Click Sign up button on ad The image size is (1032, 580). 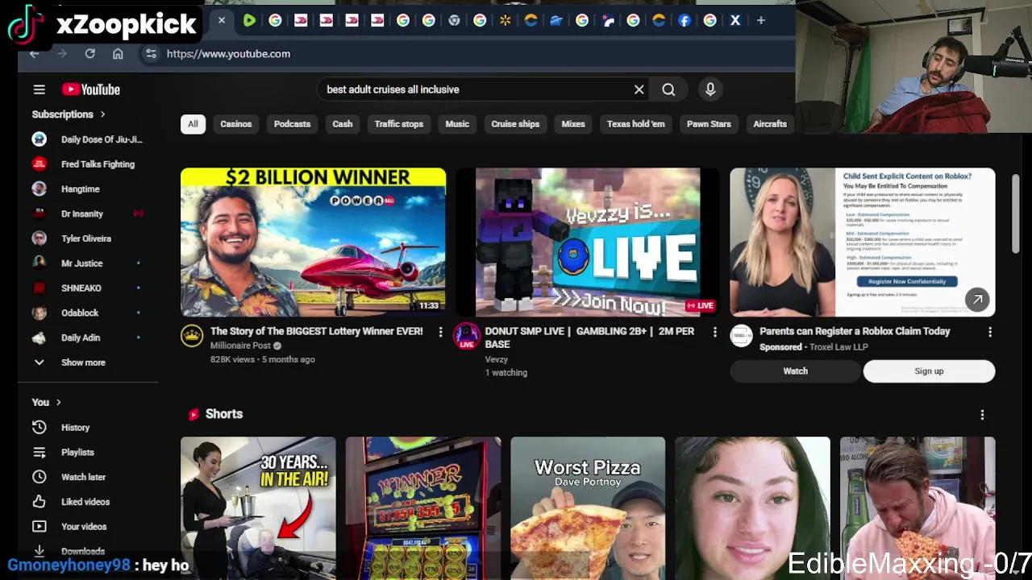(929, 371)
